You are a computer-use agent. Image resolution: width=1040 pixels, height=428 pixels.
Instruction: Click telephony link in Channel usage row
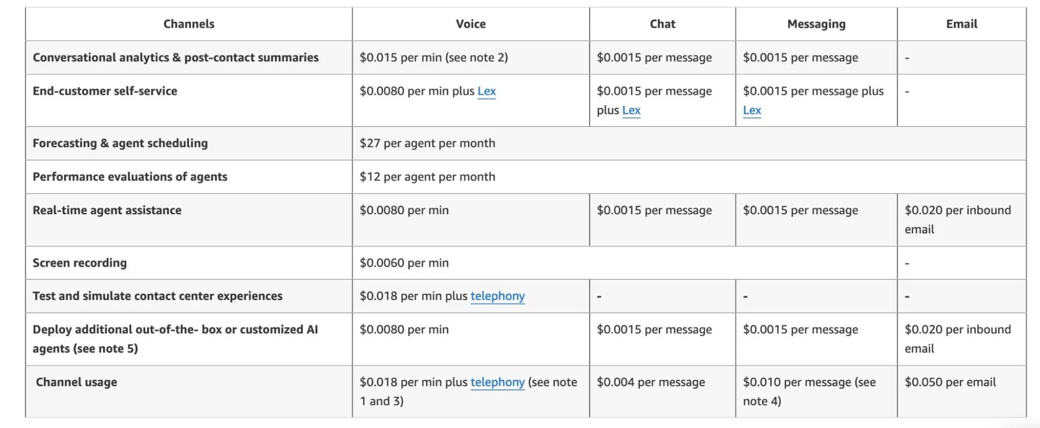pos(497,383)
